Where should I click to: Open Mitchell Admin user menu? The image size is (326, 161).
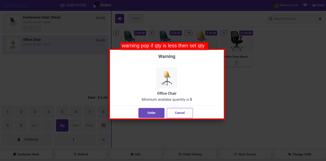click(286, 5)
